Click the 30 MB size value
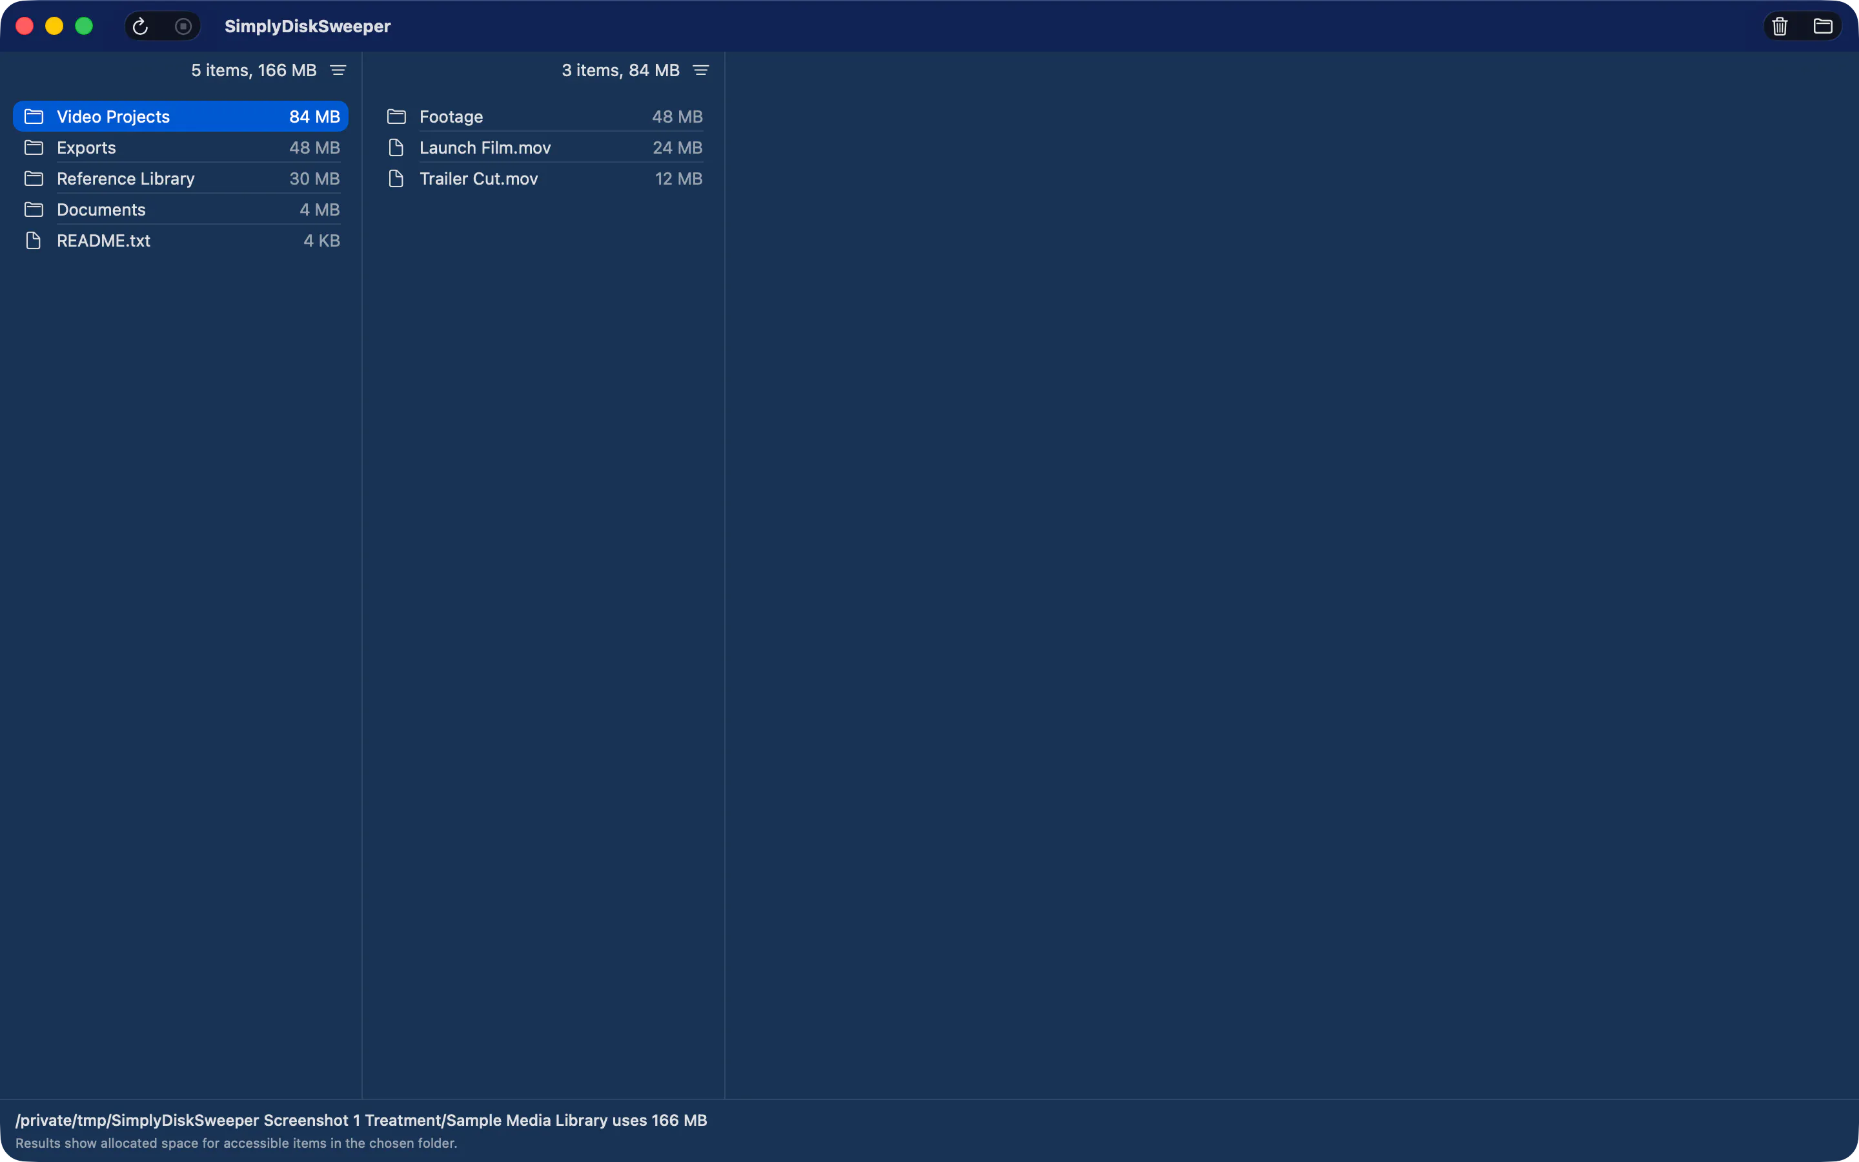 click(314, 178)
